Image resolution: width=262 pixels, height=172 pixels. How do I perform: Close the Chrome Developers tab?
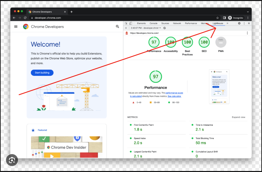(65, 12)
